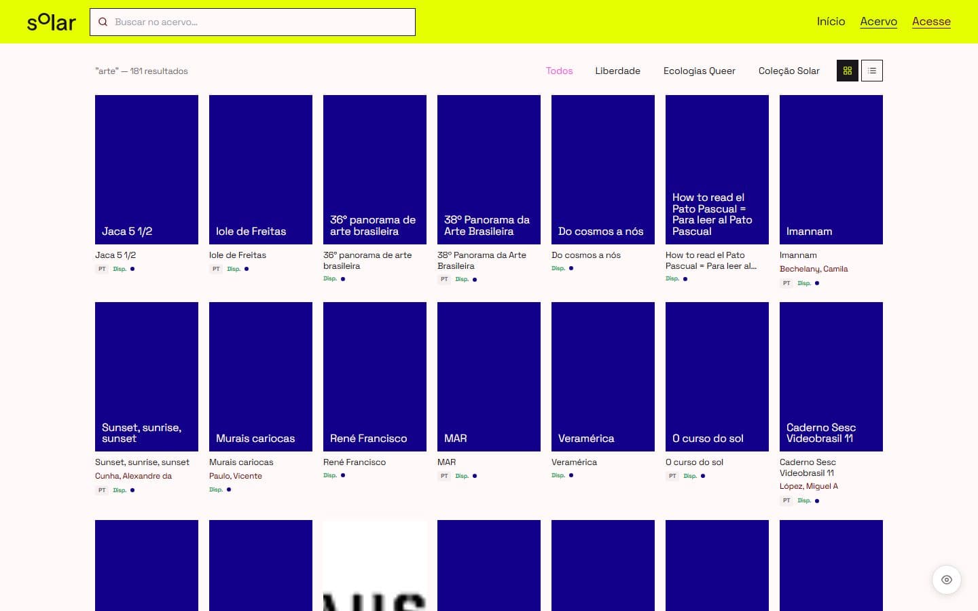Viewport: 978px width, 611px height.
Task: Click the '"arte" — 181 resultados' text
Action: coord(141,71)
